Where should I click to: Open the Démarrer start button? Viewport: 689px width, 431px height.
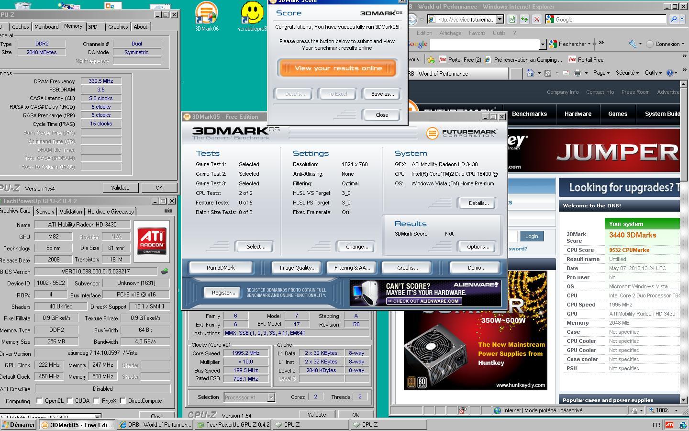pos(18,425)
